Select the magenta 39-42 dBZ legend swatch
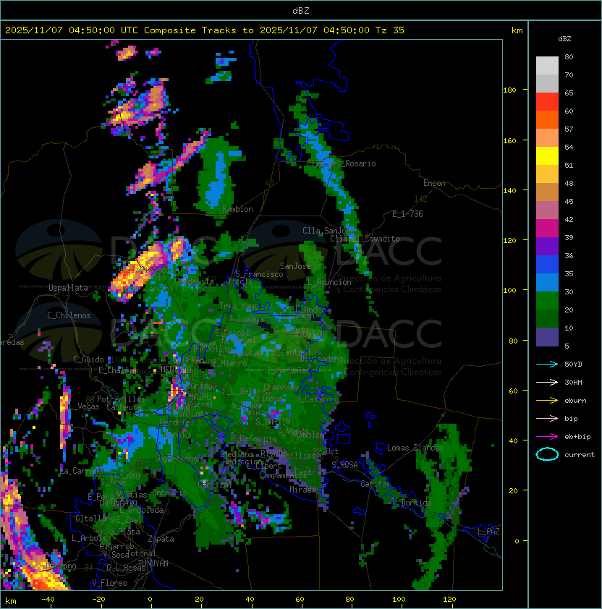The width and height of the screenshot is (602, 609). (x=547, y=229)
